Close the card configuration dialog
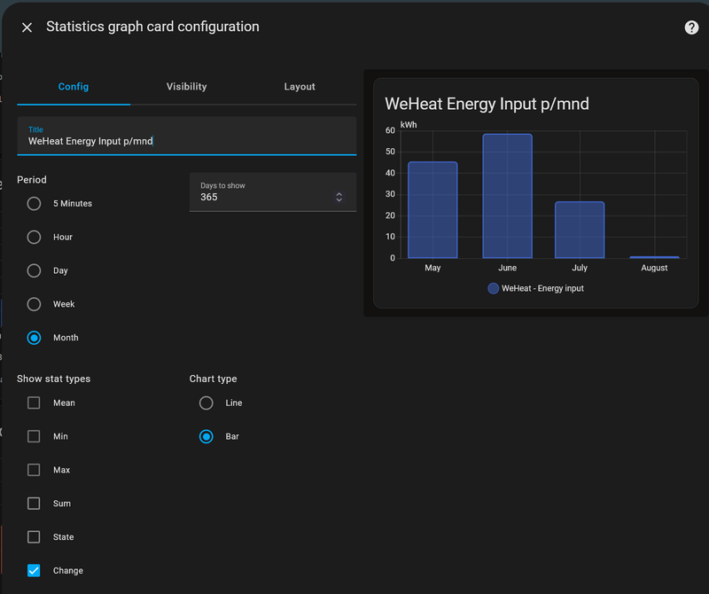The height and width of the screenshot is (594, 709). 27,27
